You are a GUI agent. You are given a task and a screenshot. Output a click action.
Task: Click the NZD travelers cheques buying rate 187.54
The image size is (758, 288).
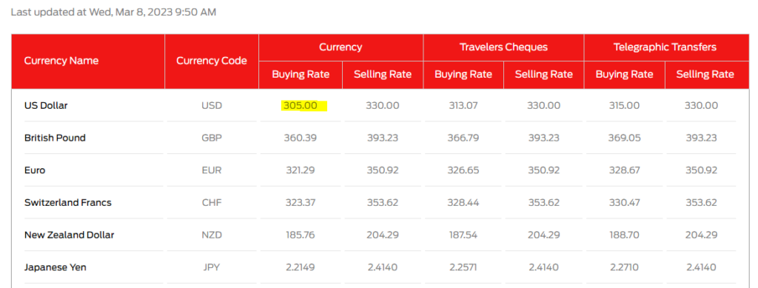(x=463, y=235)
